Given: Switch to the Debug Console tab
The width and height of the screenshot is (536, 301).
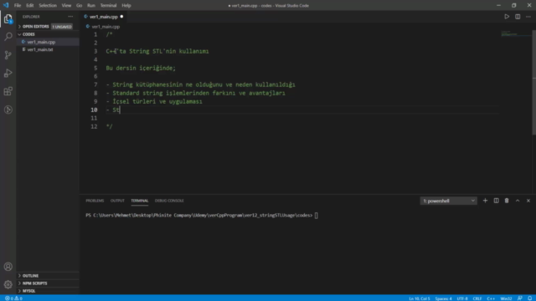Looking at the screenshot, I should pos(169,201).
